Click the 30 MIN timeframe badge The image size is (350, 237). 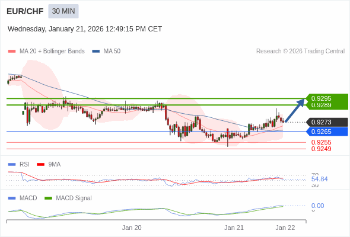(63, 11)
